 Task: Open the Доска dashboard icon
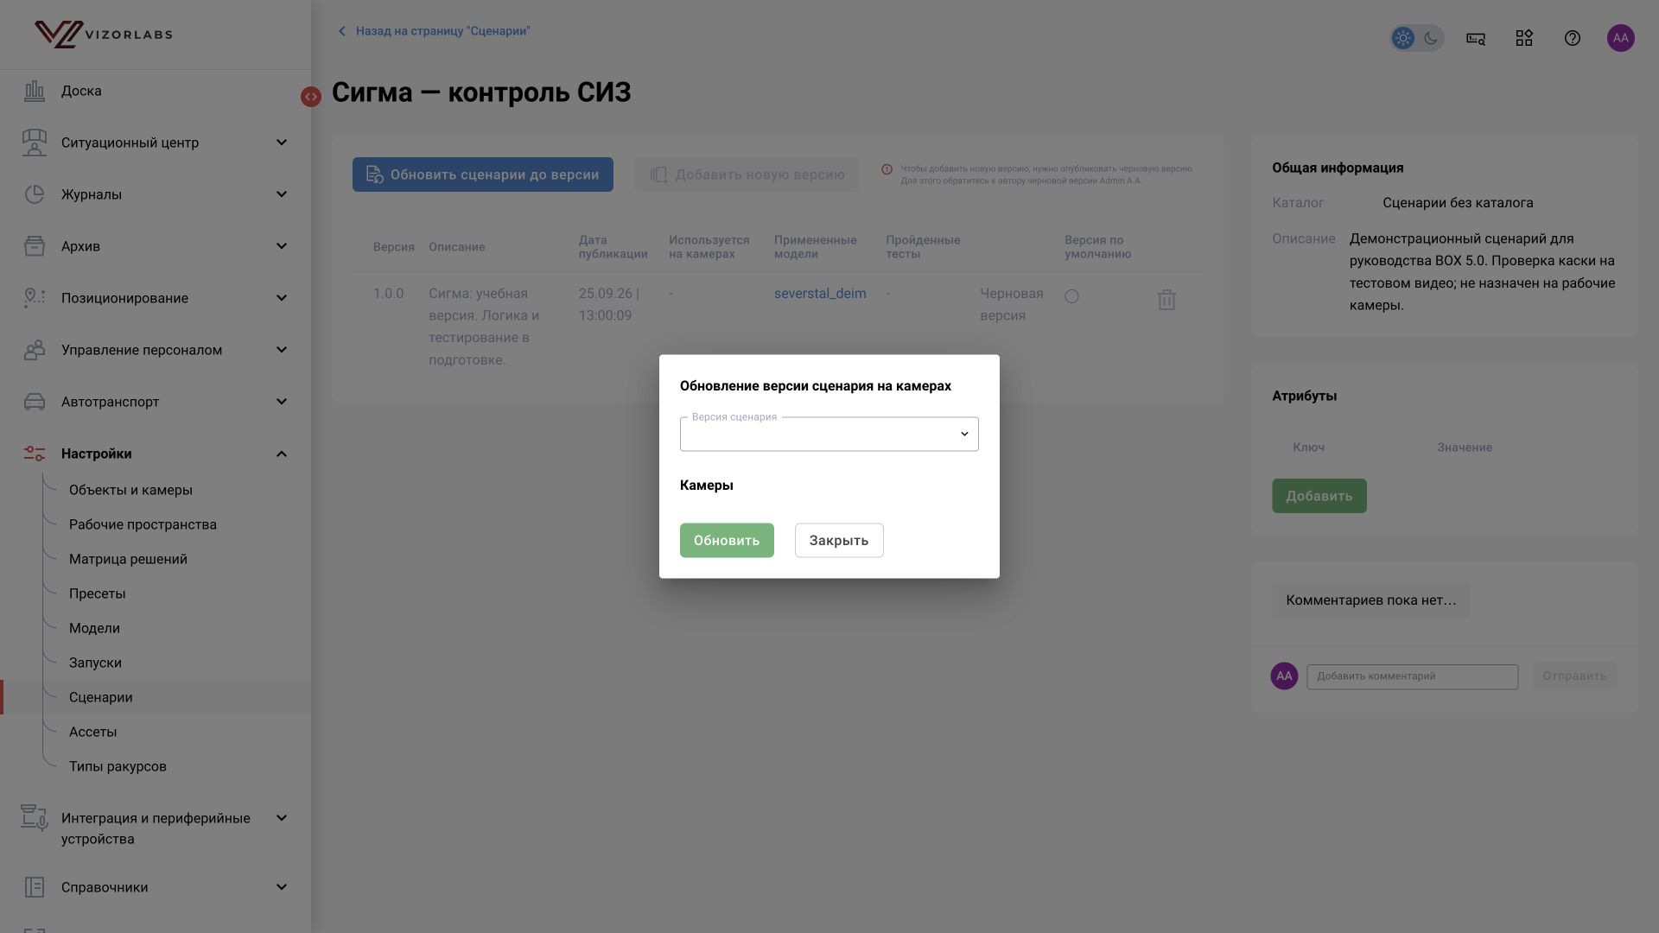coord(35,91)
